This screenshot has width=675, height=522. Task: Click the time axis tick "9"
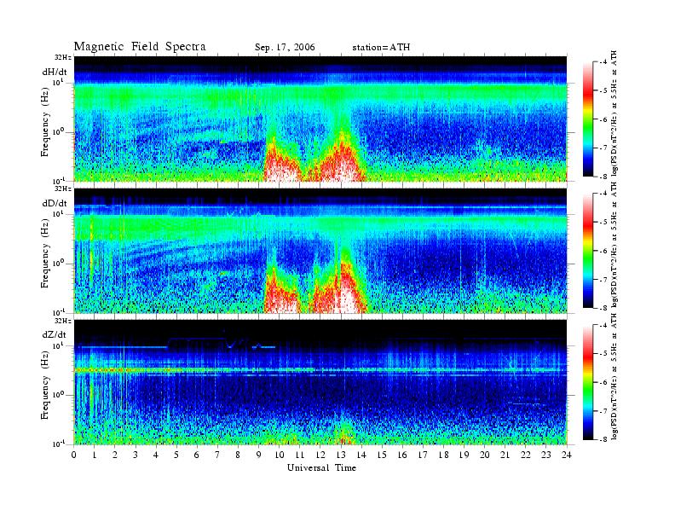pos(259,455)
